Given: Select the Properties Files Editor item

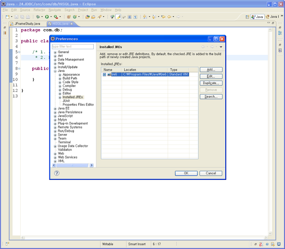Looking at the screenshot, I should click(78, 104).
